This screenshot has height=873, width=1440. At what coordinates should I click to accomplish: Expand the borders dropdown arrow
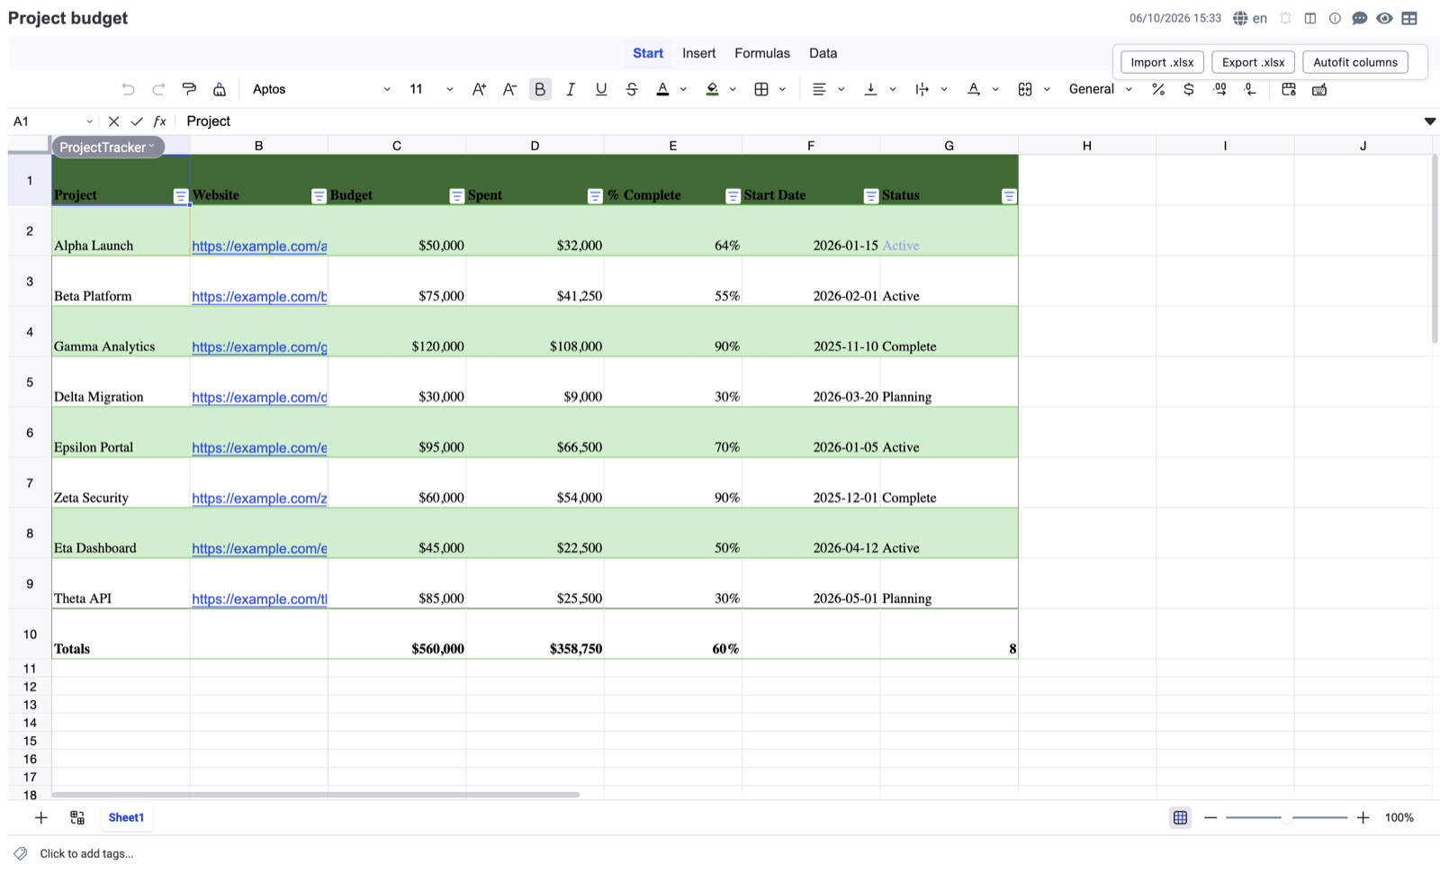point(782,89)
